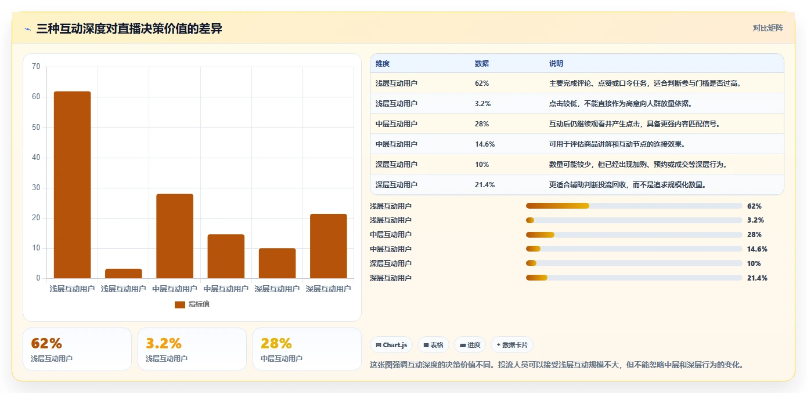Click the 3.2% cell in the table
The width and height of the screenshot is (807, 393).
tap(483, 104)
